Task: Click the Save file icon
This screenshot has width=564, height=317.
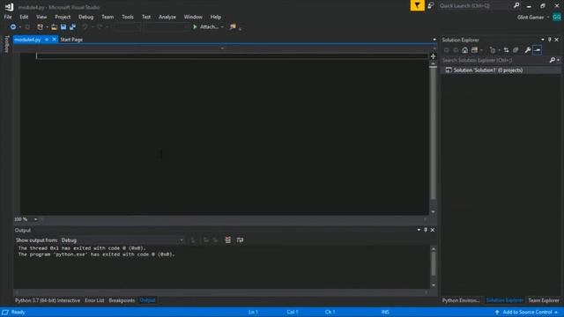Action: (63, 27)
